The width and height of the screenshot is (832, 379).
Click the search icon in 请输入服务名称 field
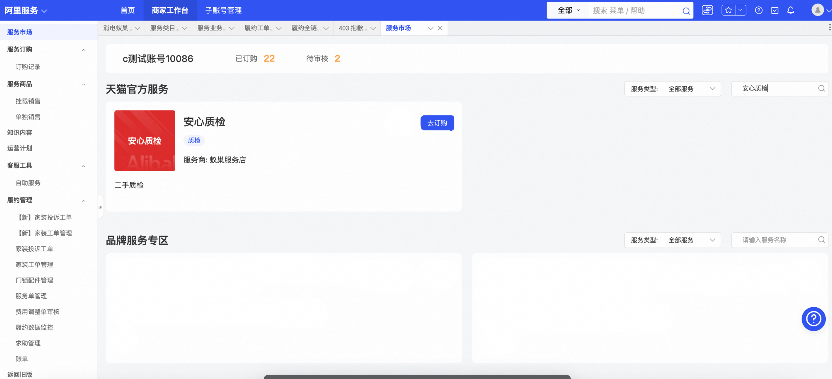[821, 240]
